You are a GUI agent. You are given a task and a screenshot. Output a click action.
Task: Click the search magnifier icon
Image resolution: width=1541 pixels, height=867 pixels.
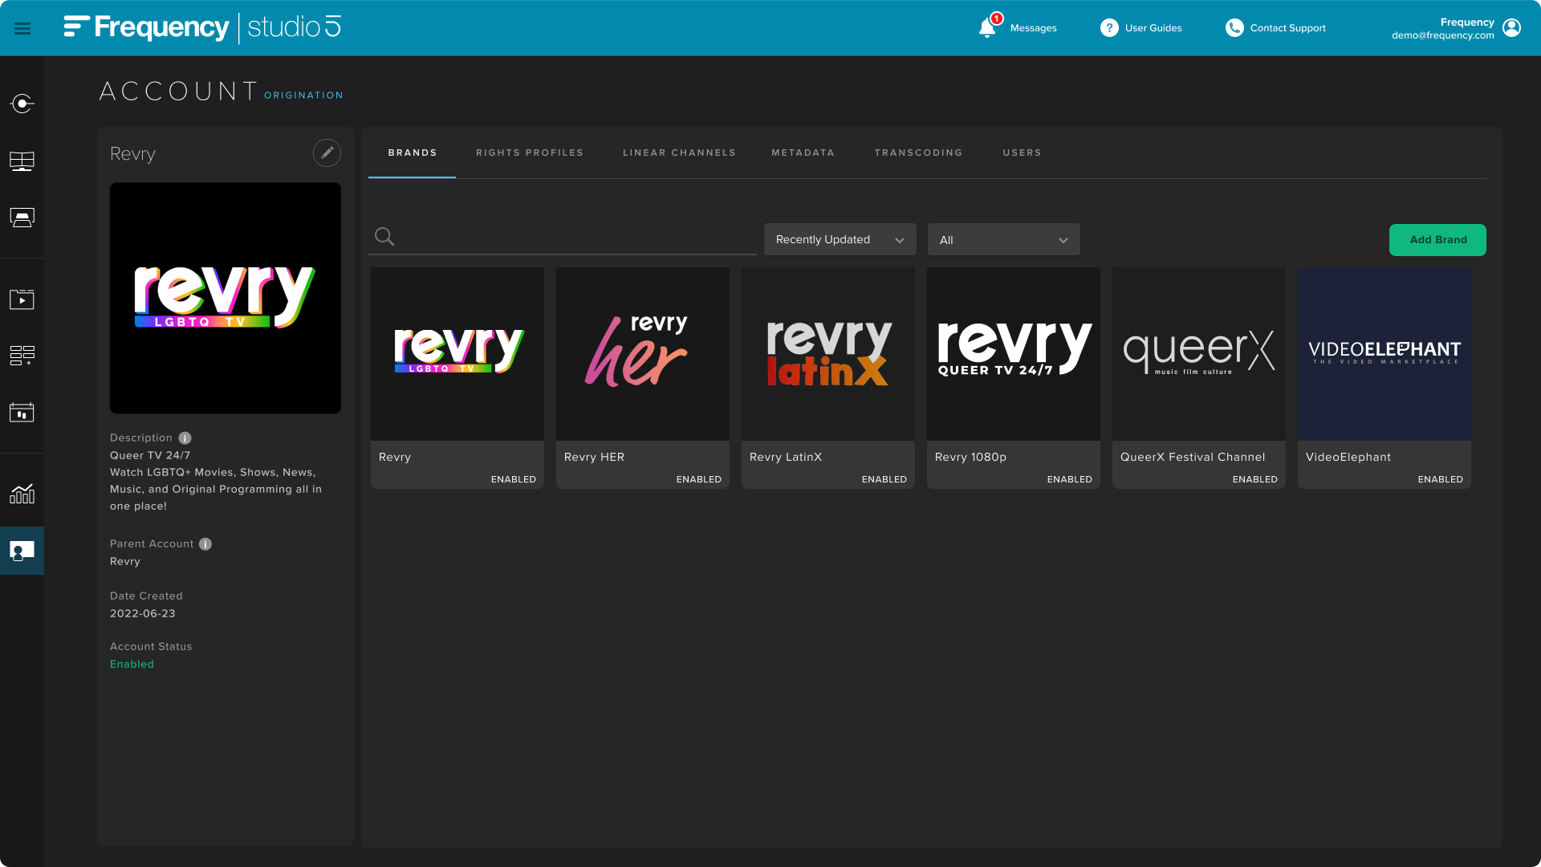384,237
